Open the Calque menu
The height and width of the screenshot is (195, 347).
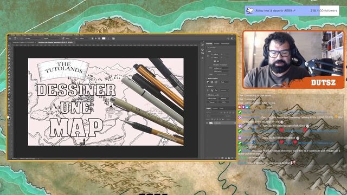30,35
